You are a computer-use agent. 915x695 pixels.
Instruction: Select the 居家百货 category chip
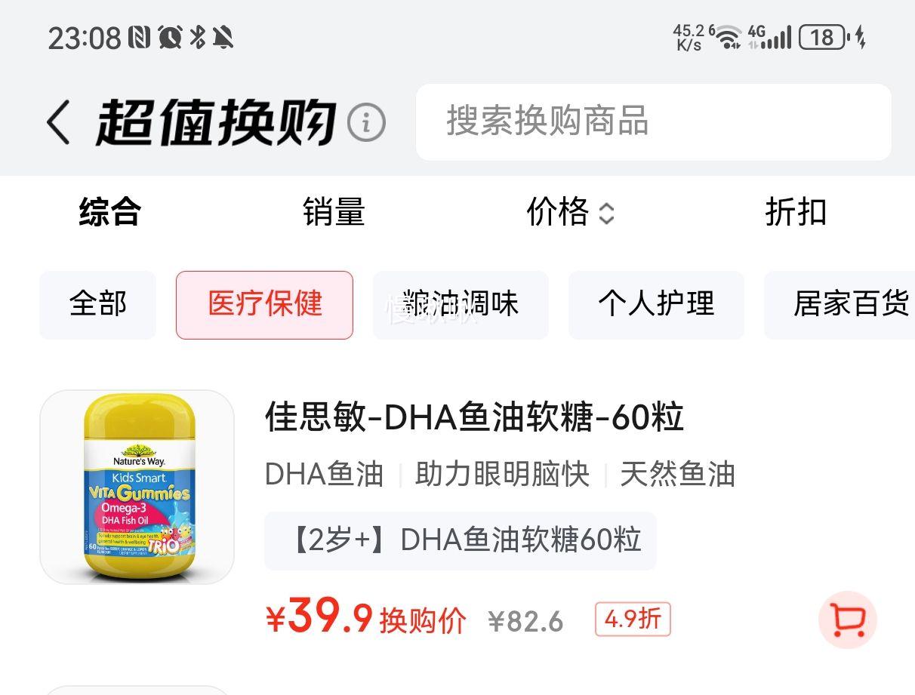click(x=852, y=305)
